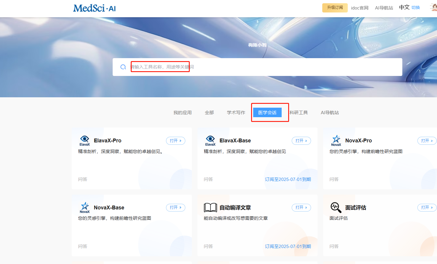
Task: Switch to the 我的应用 tab
Action: [182, 113]
